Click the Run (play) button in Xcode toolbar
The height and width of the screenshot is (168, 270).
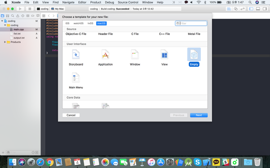20,9
